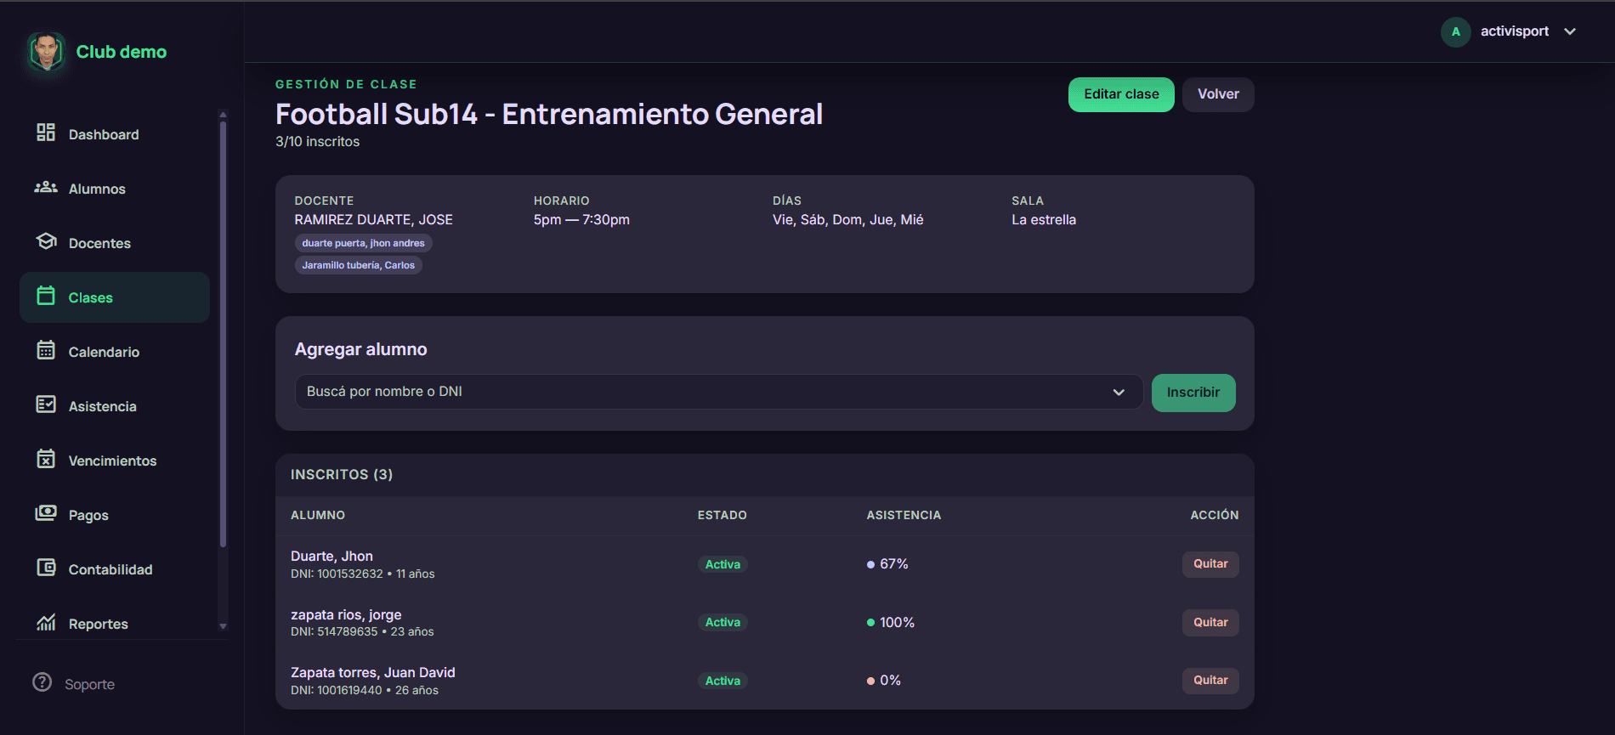Click the Buscá por nombre o DNI field
Screen dimensions: 1615x735
tap(718, 392)
